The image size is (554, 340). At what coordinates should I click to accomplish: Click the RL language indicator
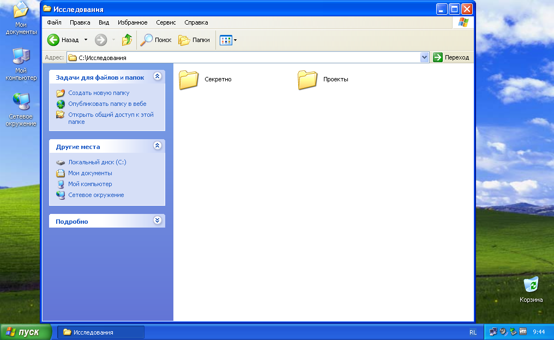(x=473, y=332)
